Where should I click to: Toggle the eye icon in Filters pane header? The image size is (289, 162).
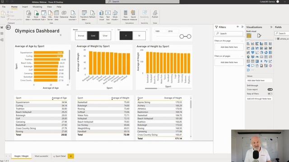click(238, 27)
